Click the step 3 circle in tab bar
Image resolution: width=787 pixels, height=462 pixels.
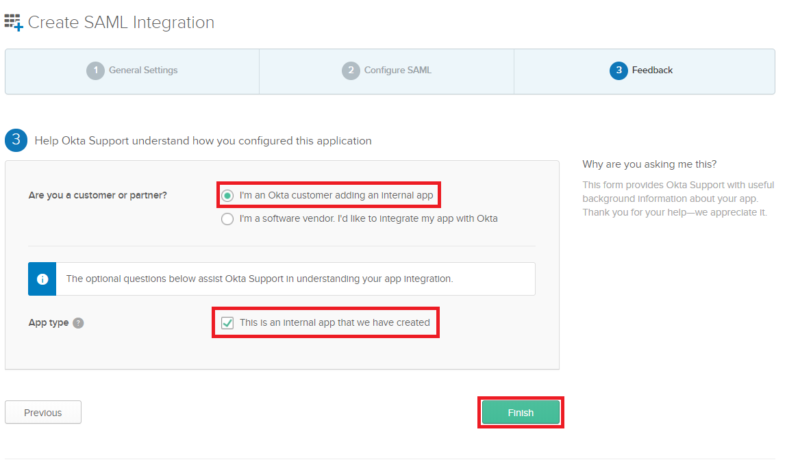click(619, 70)
